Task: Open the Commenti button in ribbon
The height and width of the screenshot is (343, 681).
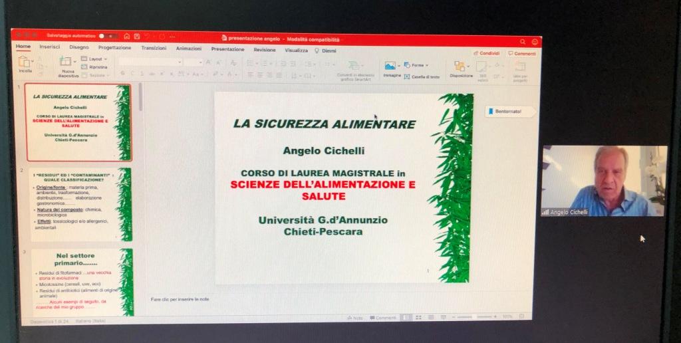Action: [522, 53]
